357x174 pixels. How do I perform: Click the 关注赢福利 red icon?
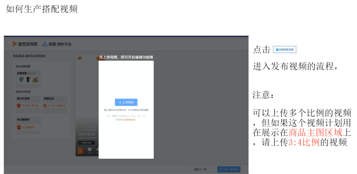coord(19,127)
